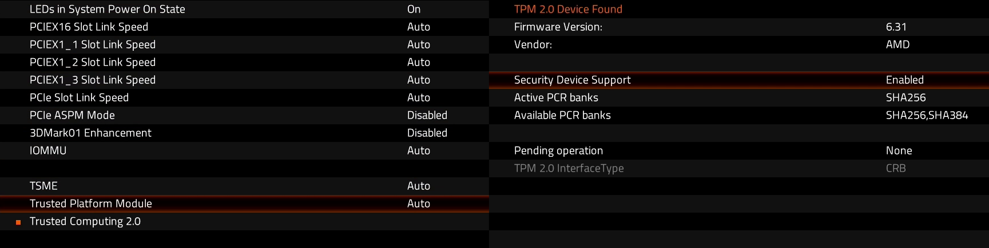989x248 pixels.
Task: Click the orange Trusted Computing 2.0 submenu marker
Action: pyautogui.click(x=18, y=222)
